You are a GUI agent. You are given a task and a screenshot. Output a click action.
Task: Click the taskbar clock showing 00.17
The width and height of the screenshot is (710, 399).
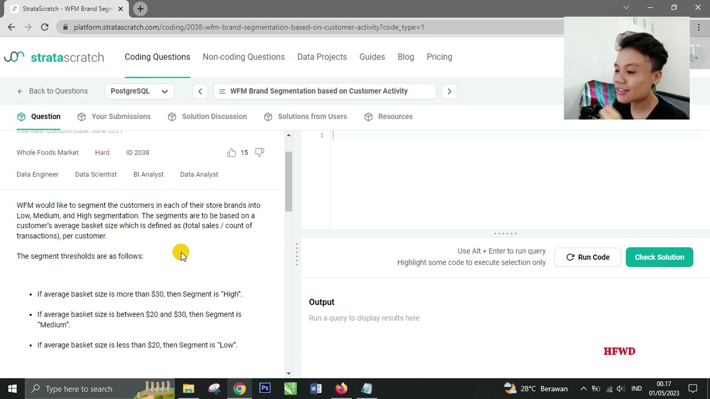point(663,388)
